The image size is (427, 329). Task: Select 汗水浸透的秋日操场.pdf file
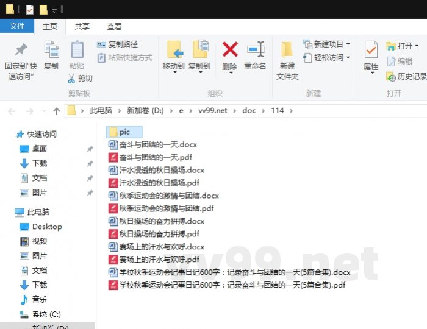(x=154, y=183)
